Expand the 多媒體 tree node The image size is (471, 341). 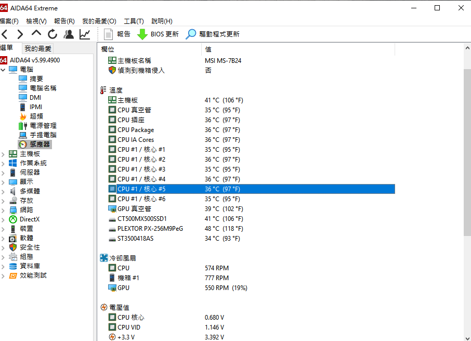tap(3, 192)
